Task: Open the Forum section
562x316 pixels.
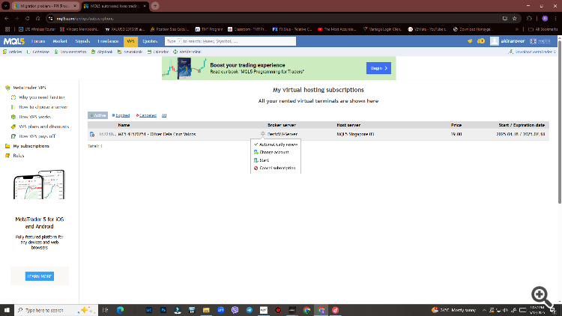Action: 38,41
